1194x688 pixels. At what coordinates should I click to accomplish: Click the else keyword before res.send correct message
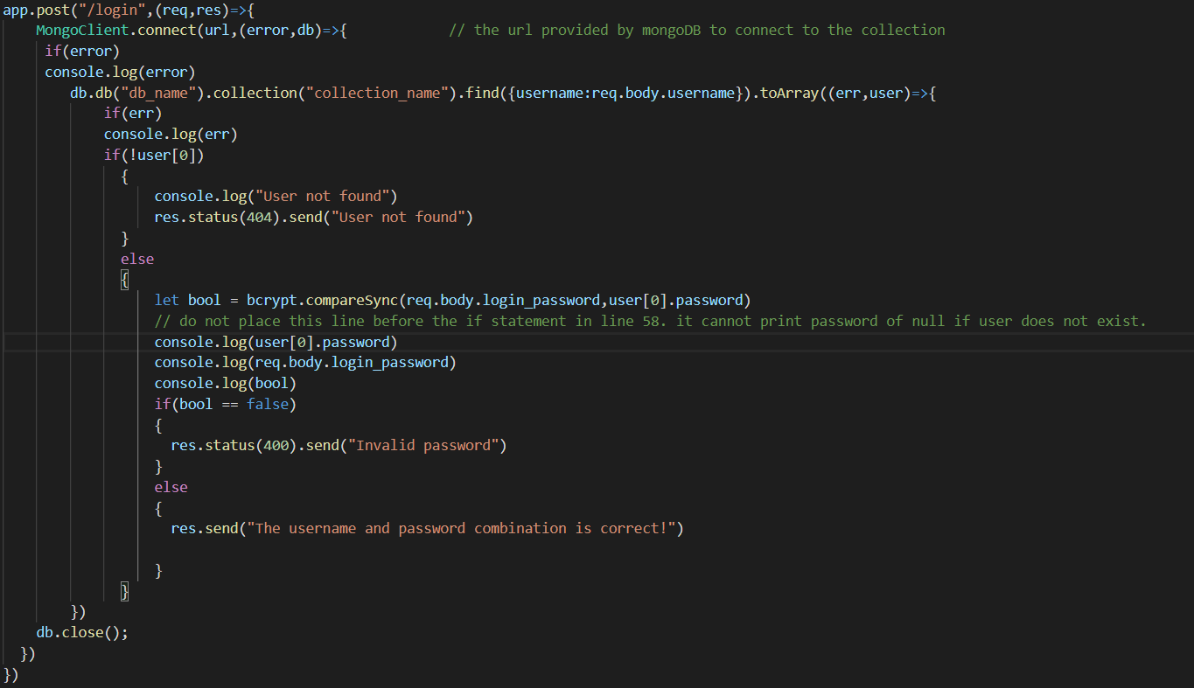171,487
